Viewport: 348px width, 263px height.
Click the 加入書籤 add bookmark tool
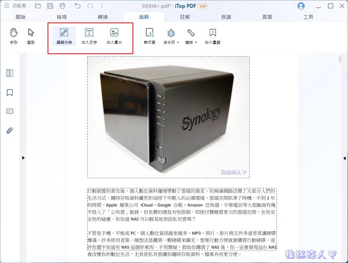[x=212, y=36]
